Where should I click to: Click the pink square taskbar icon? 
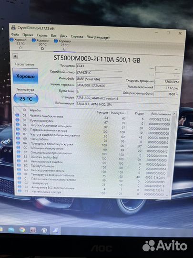tap(33, 230)
